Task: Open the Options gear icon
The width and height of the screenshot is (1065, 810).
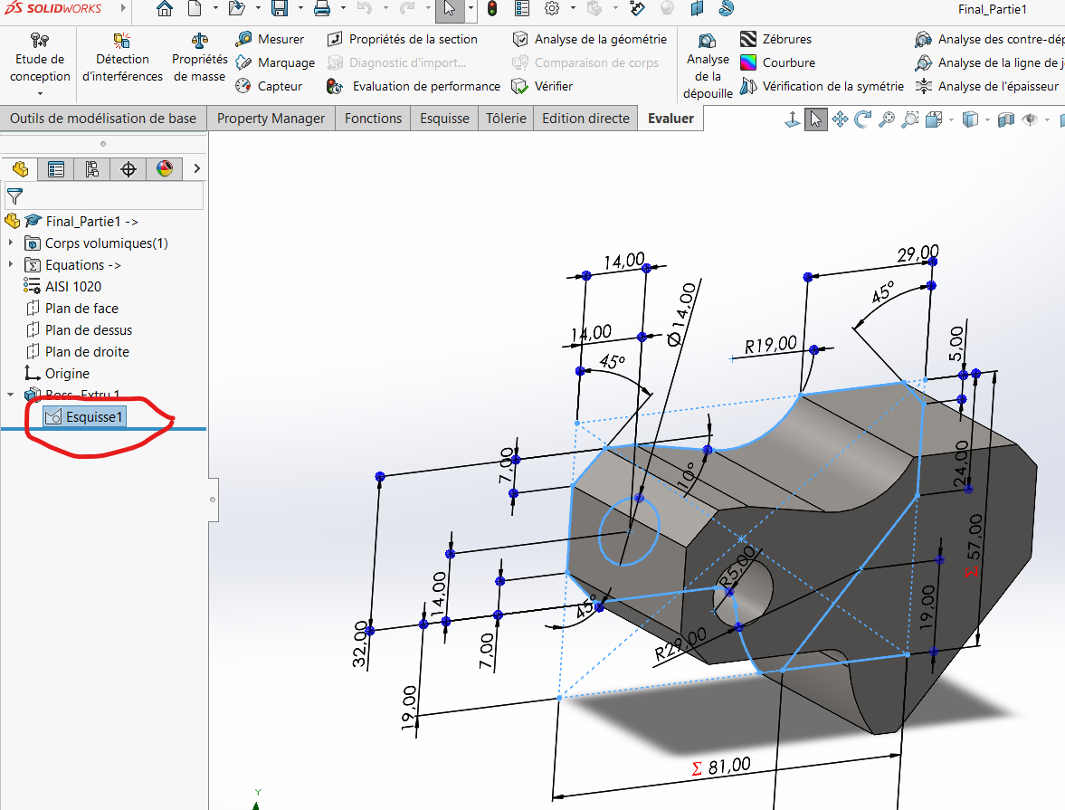Action: (552, 9)
